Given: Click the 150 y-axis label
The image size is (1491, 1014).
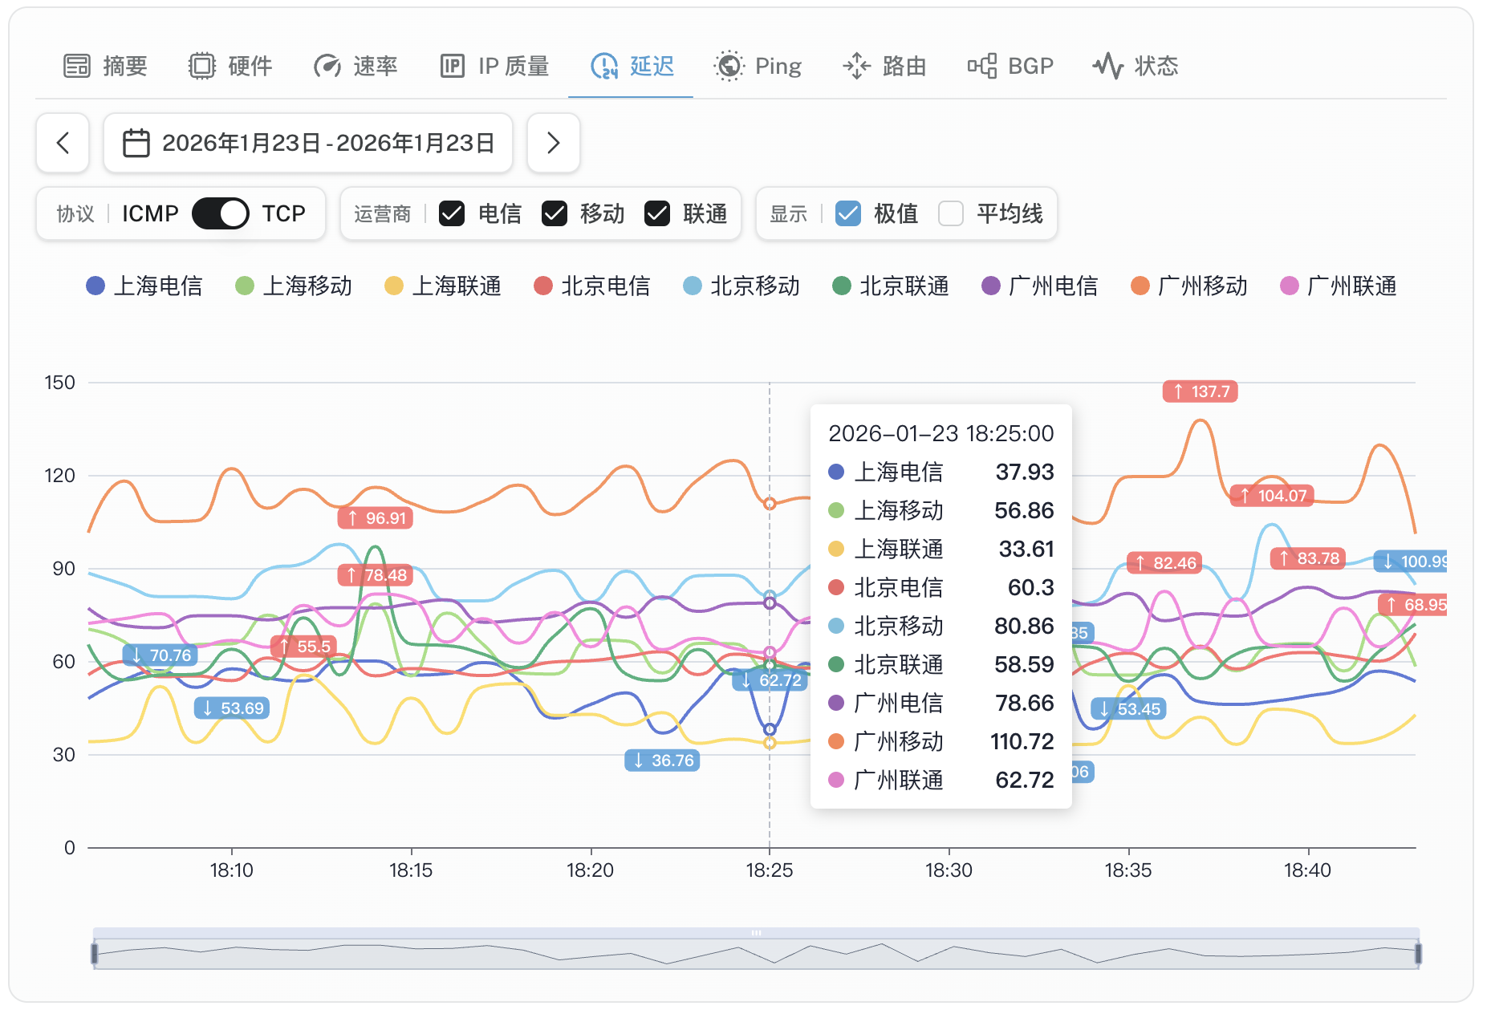Looking at the screenshot, I should coord(60,383).
